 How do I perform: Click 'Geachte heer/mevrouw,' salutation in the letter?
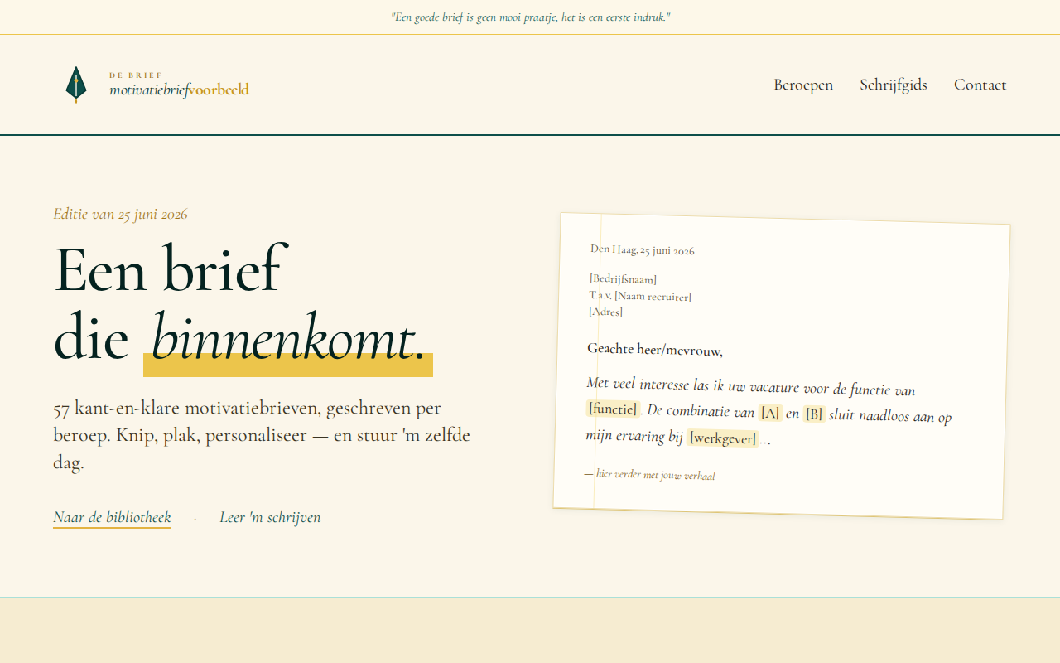(x=655, y=350)
